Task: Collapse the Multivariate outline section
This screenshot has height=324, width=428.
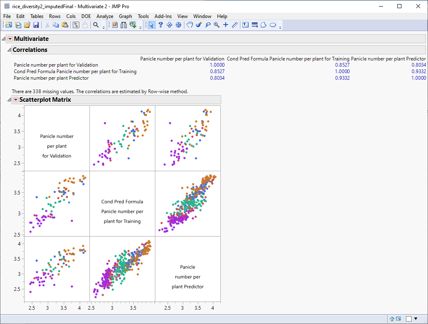Action: pos(4,39)
